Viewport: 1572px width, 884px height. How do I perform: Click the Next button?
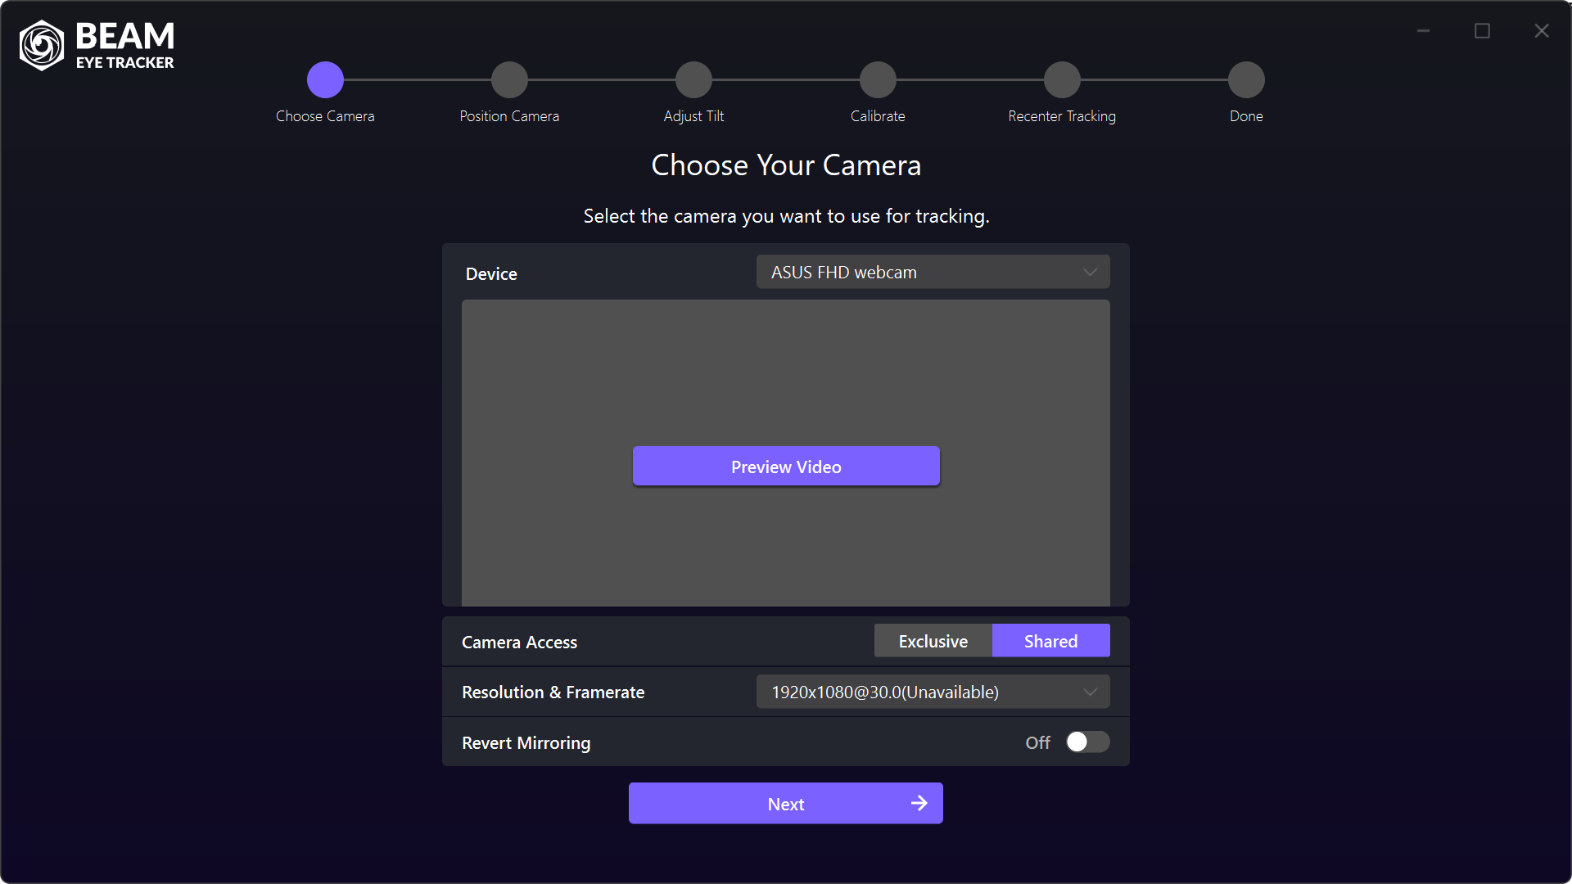pyautogui.click(x=786, y=804)
